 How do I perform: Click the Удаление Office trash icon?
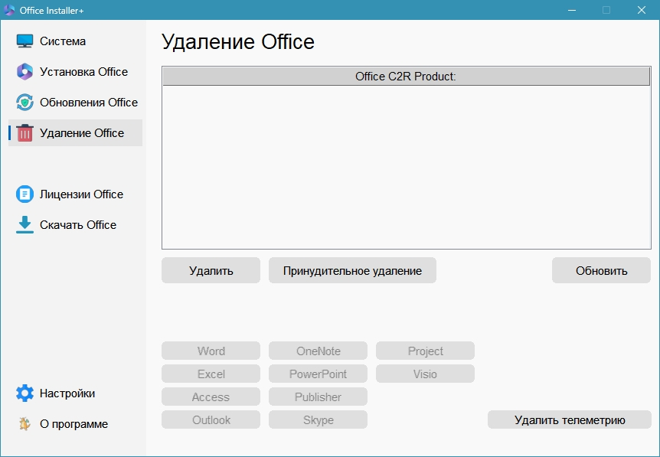click(25, 133)
